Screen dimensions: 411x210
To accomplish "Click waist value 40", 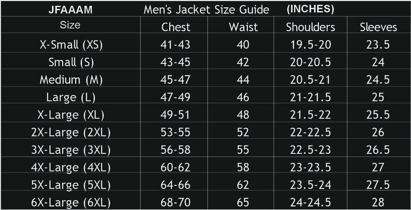I will pos(243,45).
